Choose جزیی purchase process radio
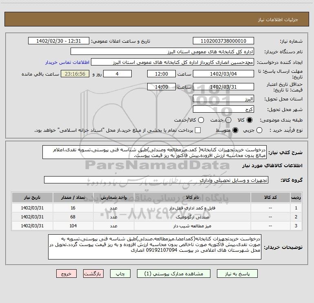 [x=259, y=131]
